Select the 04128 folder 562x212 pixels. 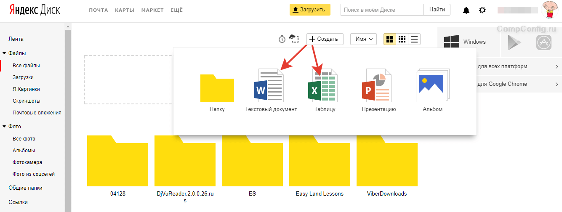118,161
